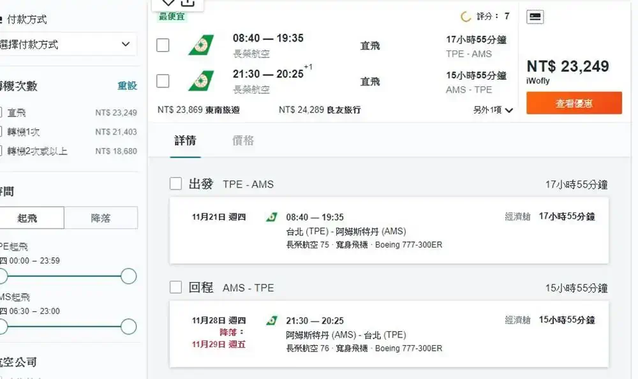Check the 回程 AMS - TPE box
638x379 pixels.
[x=176, y=287]
